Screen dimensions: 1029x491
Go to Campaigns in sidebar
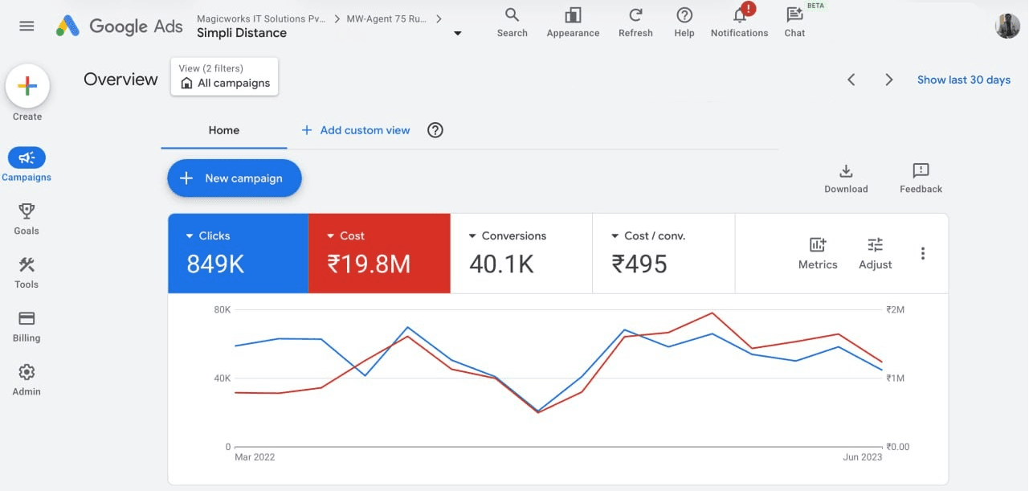[27, 165]
